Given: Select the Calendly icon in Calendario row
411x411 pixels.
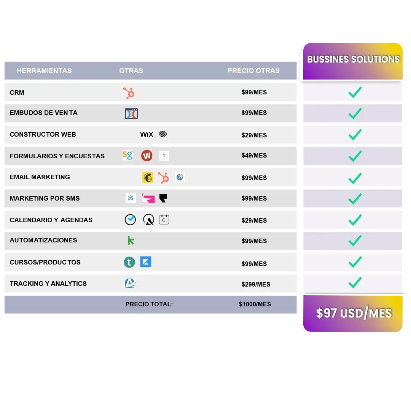Looking at the screenshot, I should pyautogui.click(x=164, y=220).
